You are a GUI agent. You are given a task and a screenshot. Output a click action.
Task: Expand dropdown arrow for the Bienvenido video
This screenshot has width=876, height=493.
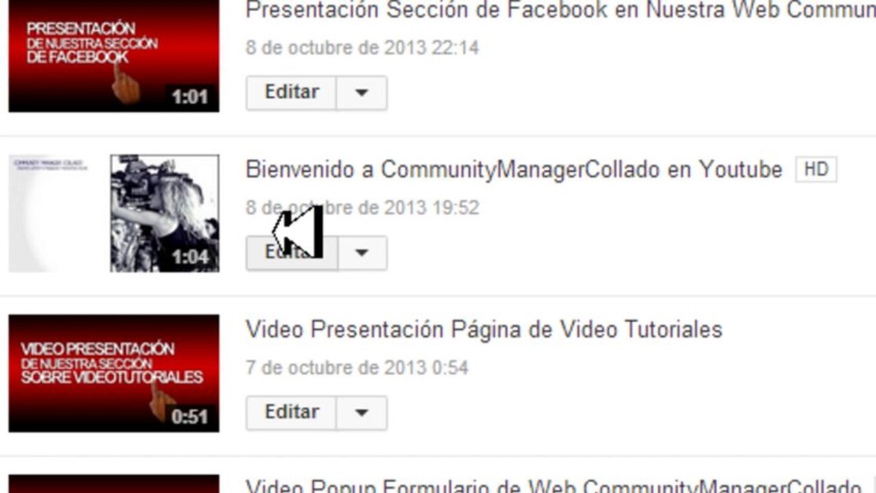click(362, 253)
